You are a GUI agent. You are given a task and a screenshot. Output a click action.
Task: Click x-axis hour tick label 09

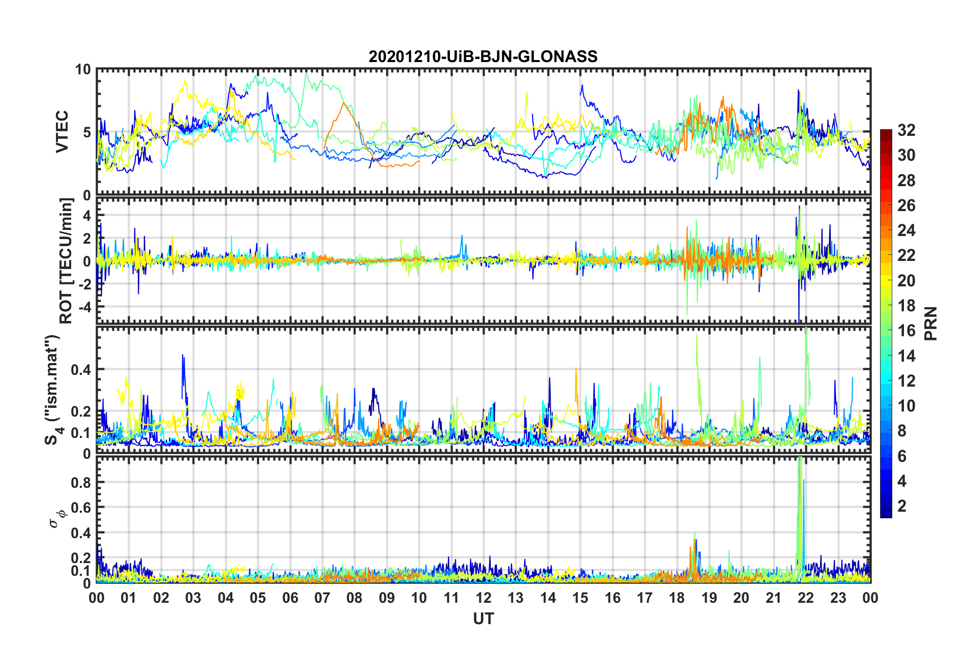click(387, 598)
